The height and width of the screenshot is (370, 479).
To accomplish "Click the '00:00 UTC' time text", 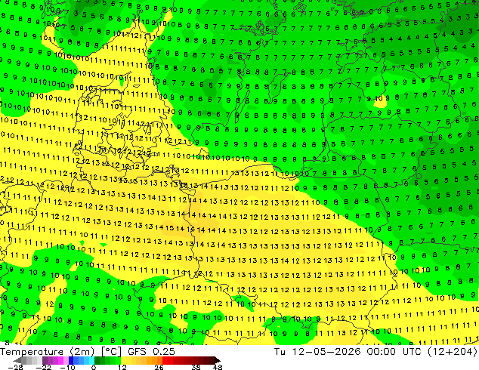I will point(395,352).
